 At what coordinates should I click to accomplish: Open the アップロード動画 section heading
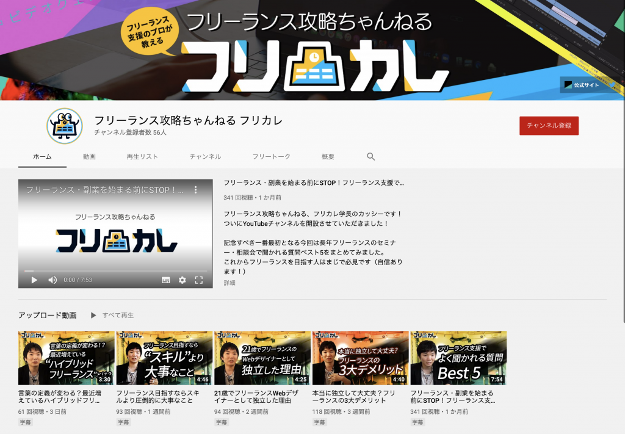click(x=48, y=315)
